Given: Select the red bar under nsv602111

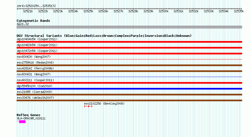Looking at the screenshot, I should coord(129,83).
